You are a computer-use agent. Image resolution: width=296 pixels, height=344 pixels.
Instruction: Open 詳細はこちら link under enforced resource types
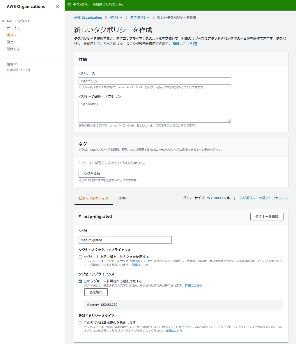174,331
